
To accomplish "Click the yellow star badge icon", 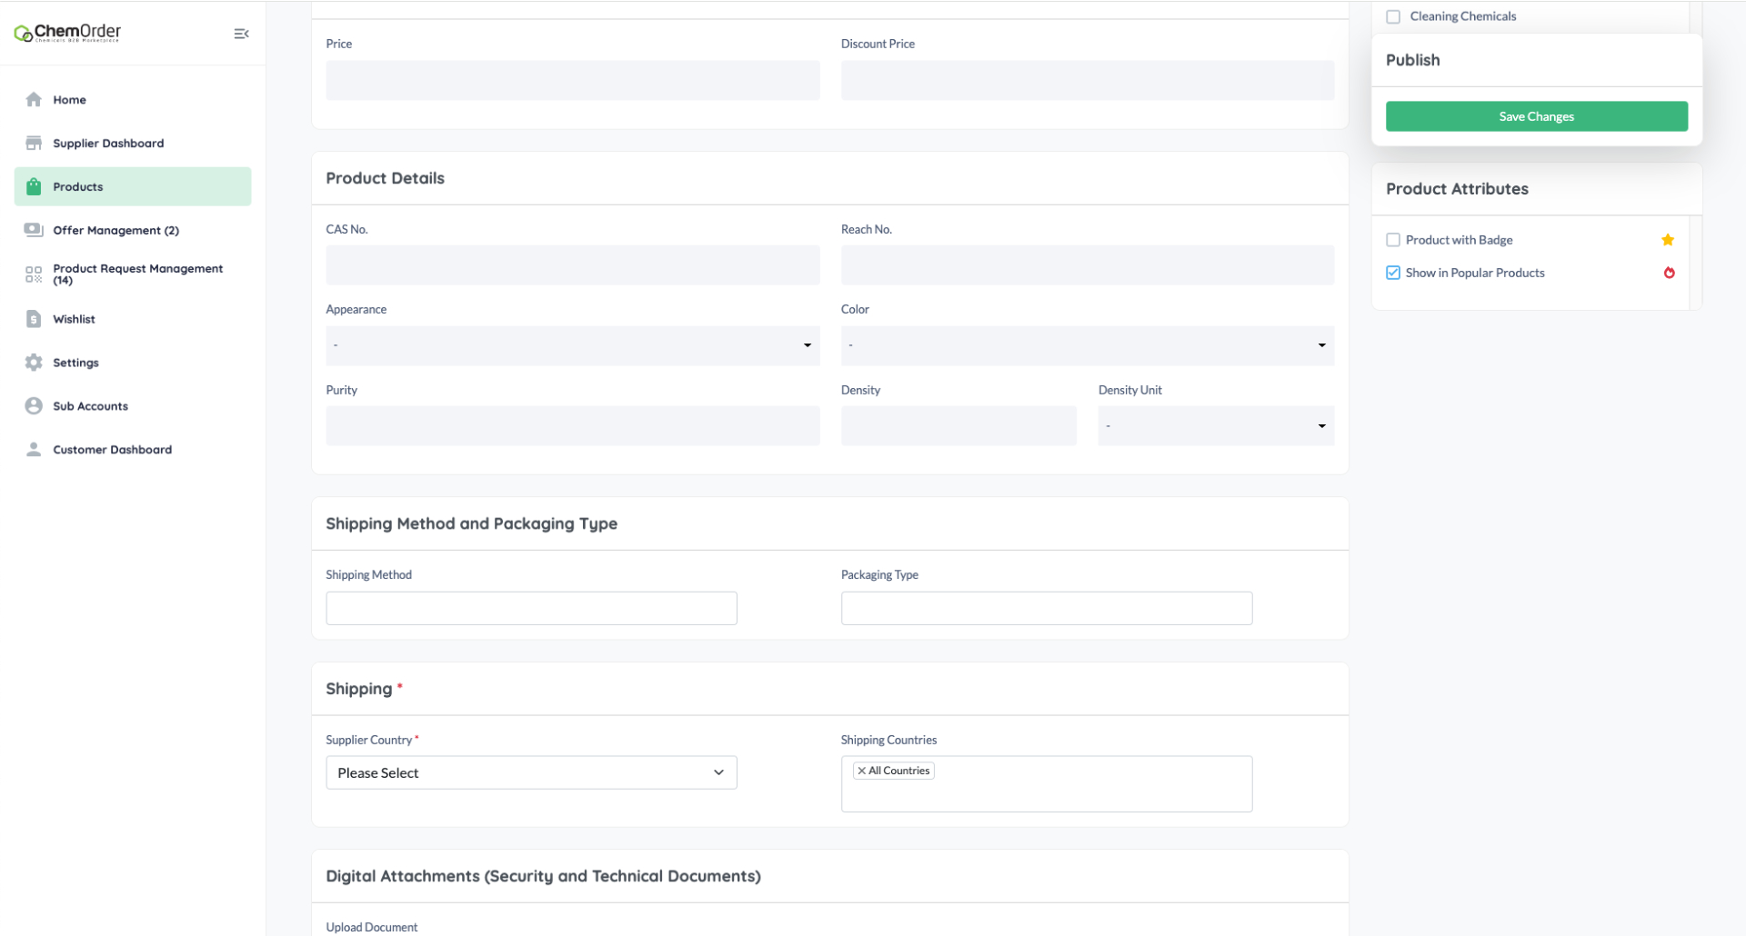I will pyautogui.click(x=1668, y=240).
